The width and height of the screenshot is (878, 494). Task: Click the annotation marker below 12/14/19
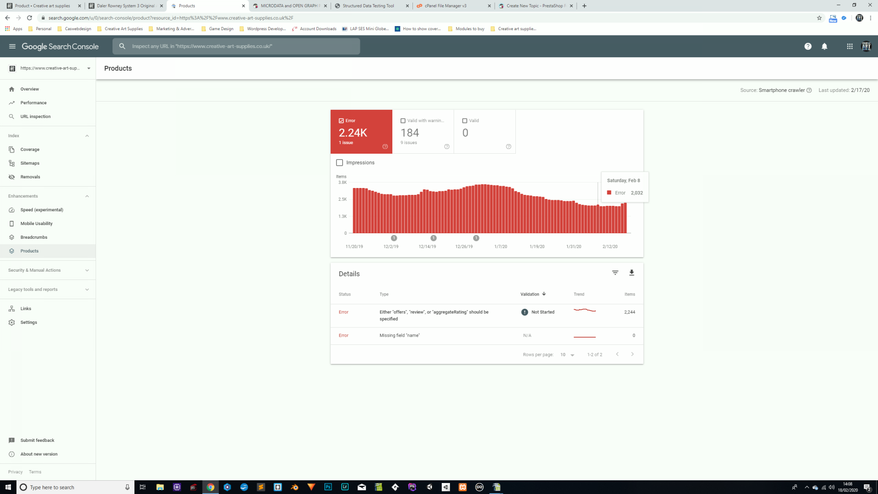click(434, 238)
